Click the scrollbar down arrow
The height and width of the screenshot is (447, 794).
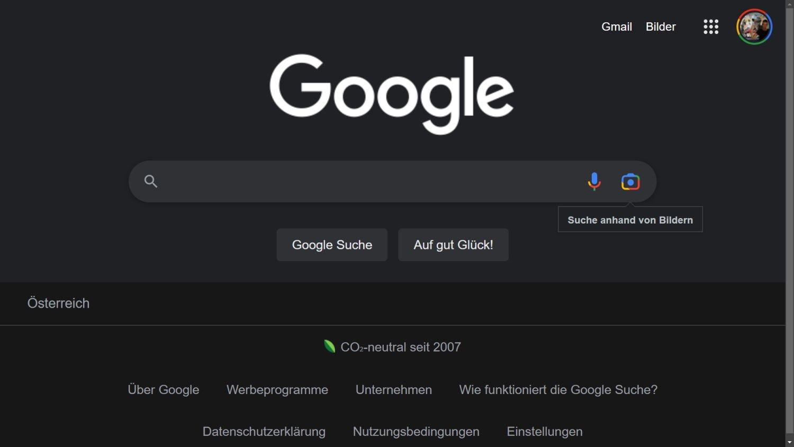[x=789, y=442]
